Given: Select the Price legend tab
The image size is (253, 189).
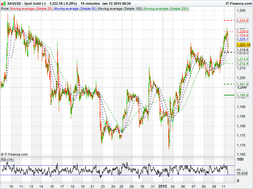Looking at the screenshot, I should point(5,9).
